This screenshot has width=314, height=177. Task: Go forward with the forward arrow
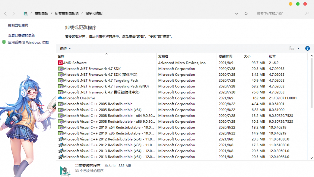(13, 13)
